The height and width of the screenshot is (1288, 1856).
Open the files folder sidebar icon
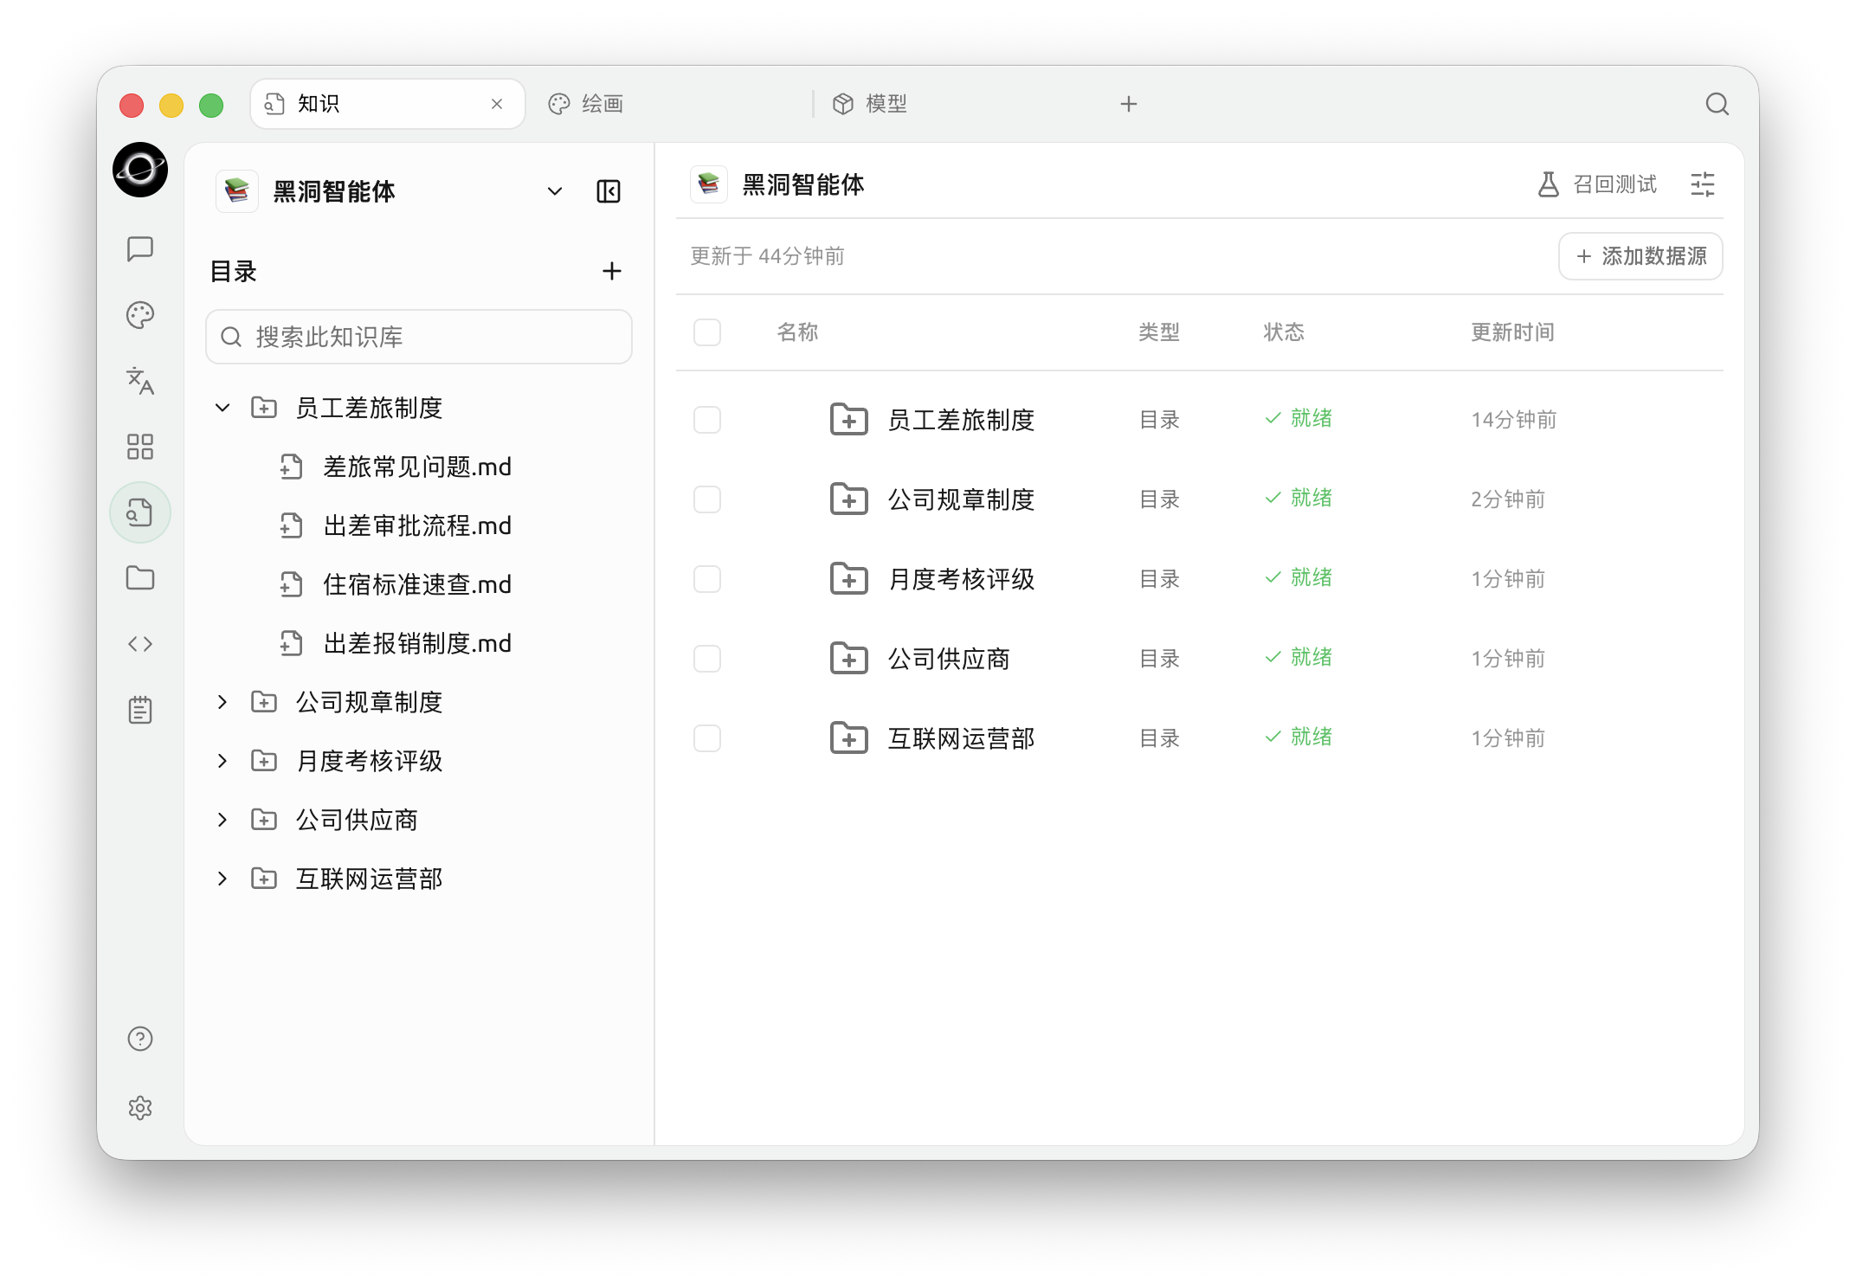click(140, 578)
